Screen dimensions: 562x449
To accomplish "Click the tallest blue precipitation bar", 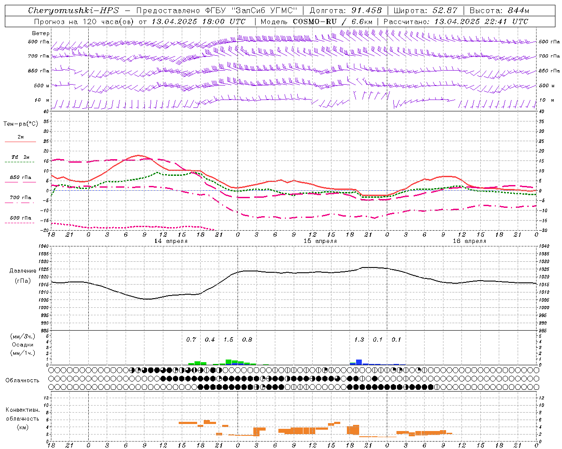I will coord(359,362).
